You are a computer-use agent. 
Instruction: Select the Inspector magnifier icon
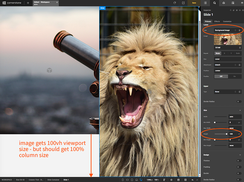(x=215, y=3)
